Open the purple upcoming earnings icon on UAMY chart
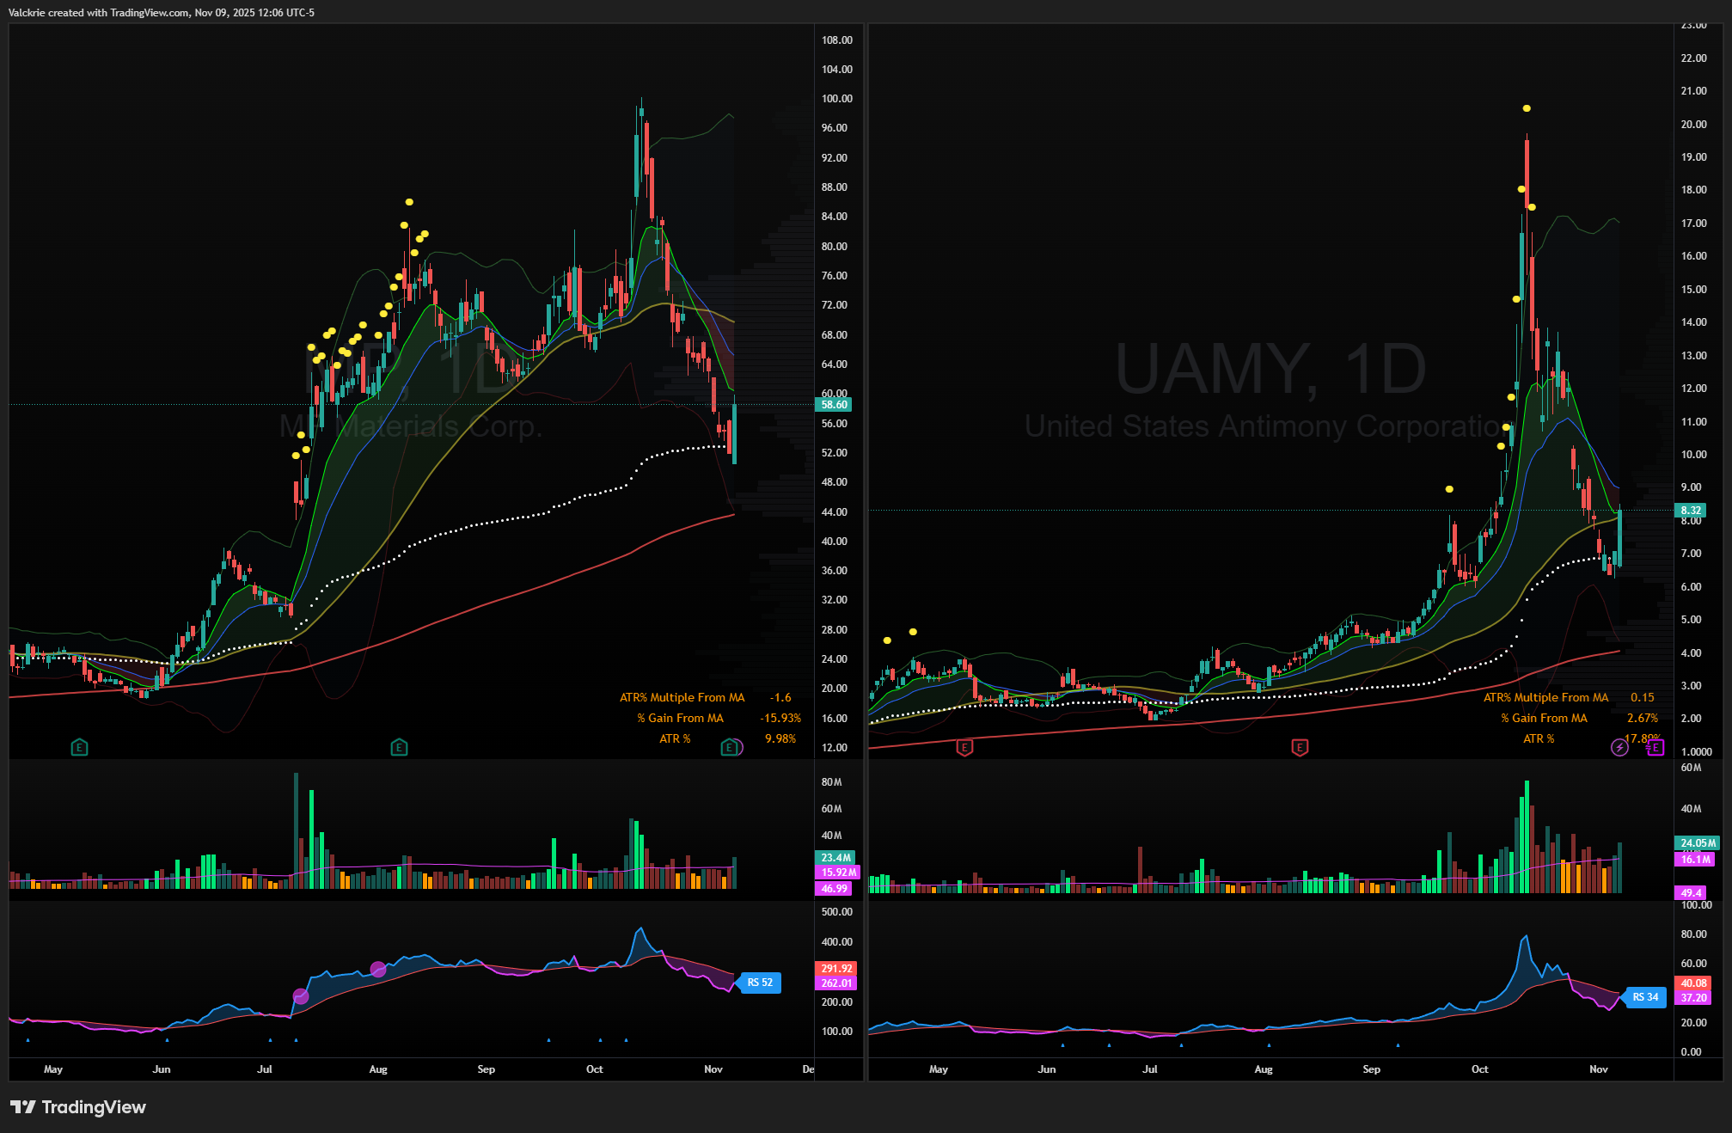Screen dimensions: 1732x1133 1655,747
